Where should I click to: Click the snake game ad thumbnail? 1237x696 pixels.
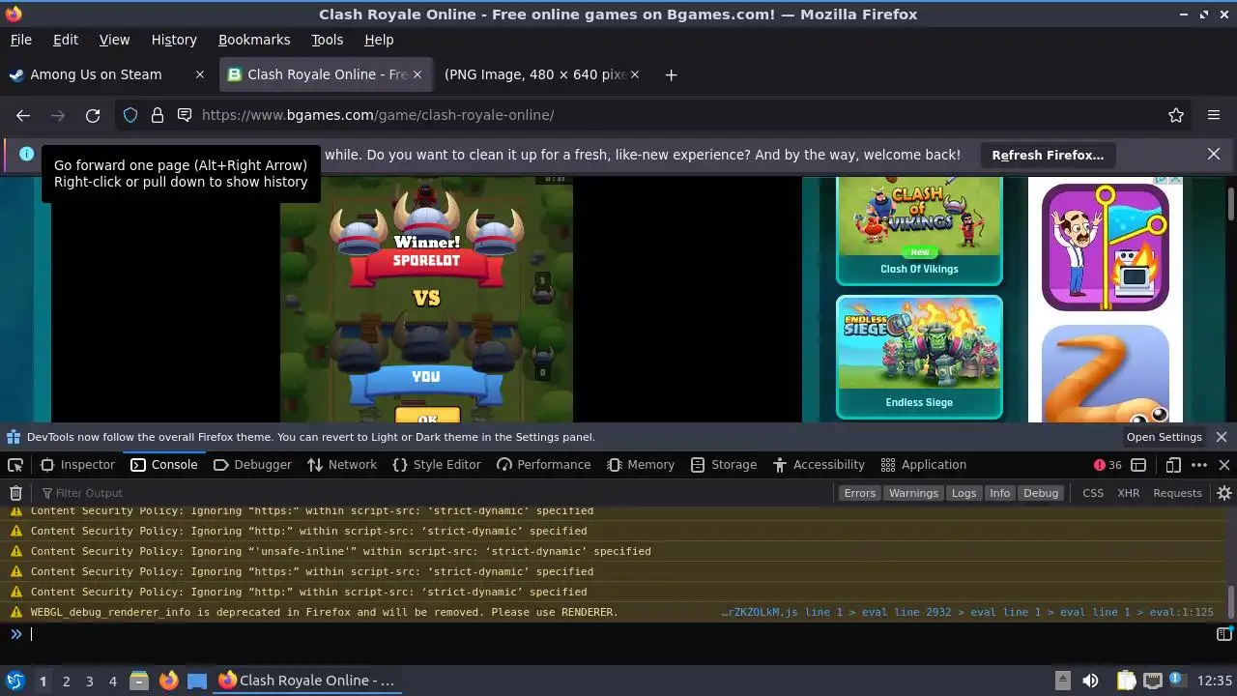tap(1106, 374)
